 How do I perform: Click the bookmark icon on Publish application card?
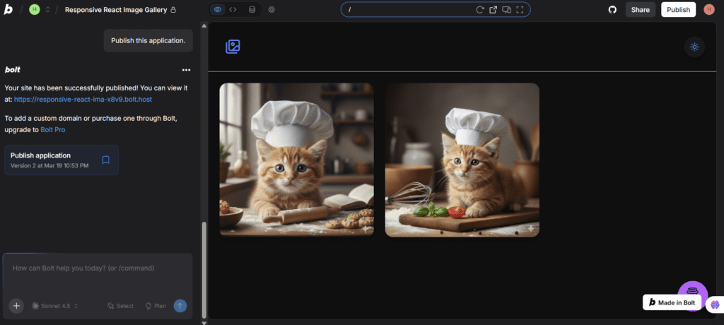click(105, 160)
